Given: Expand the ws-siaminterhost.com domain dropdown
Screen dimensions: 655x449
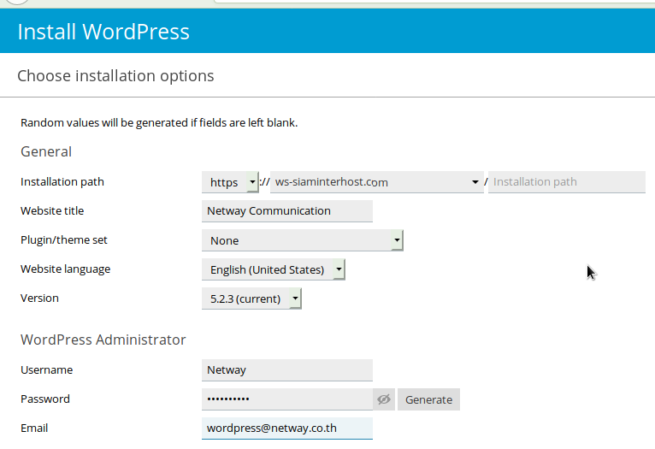Looking at the screenshot, I should click(376, 182).
